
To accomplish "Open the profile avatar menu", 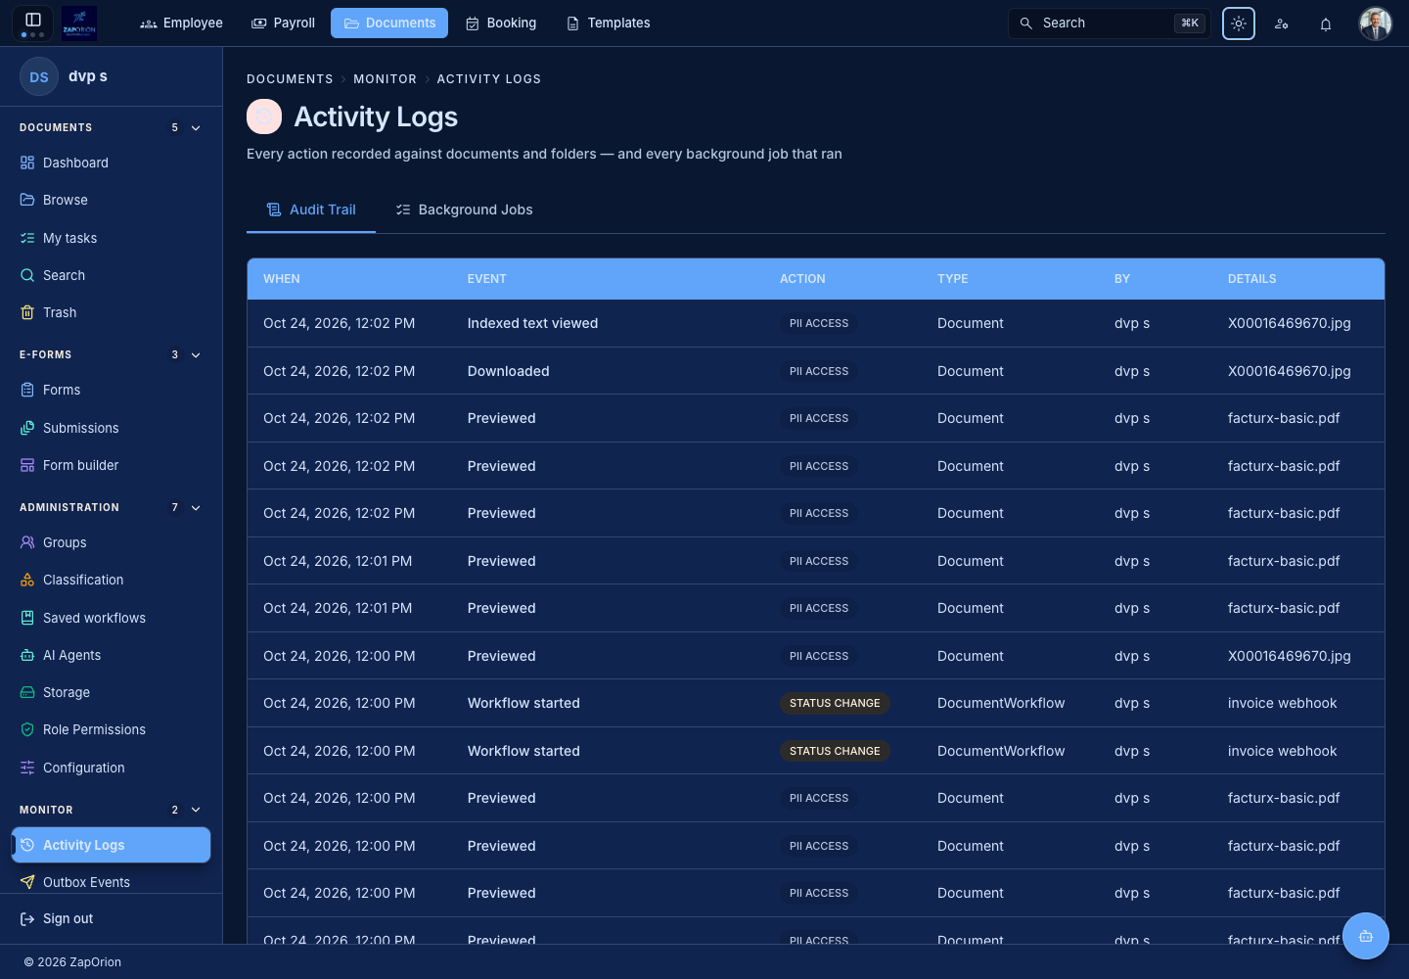I will click(x=1375, y=23).
